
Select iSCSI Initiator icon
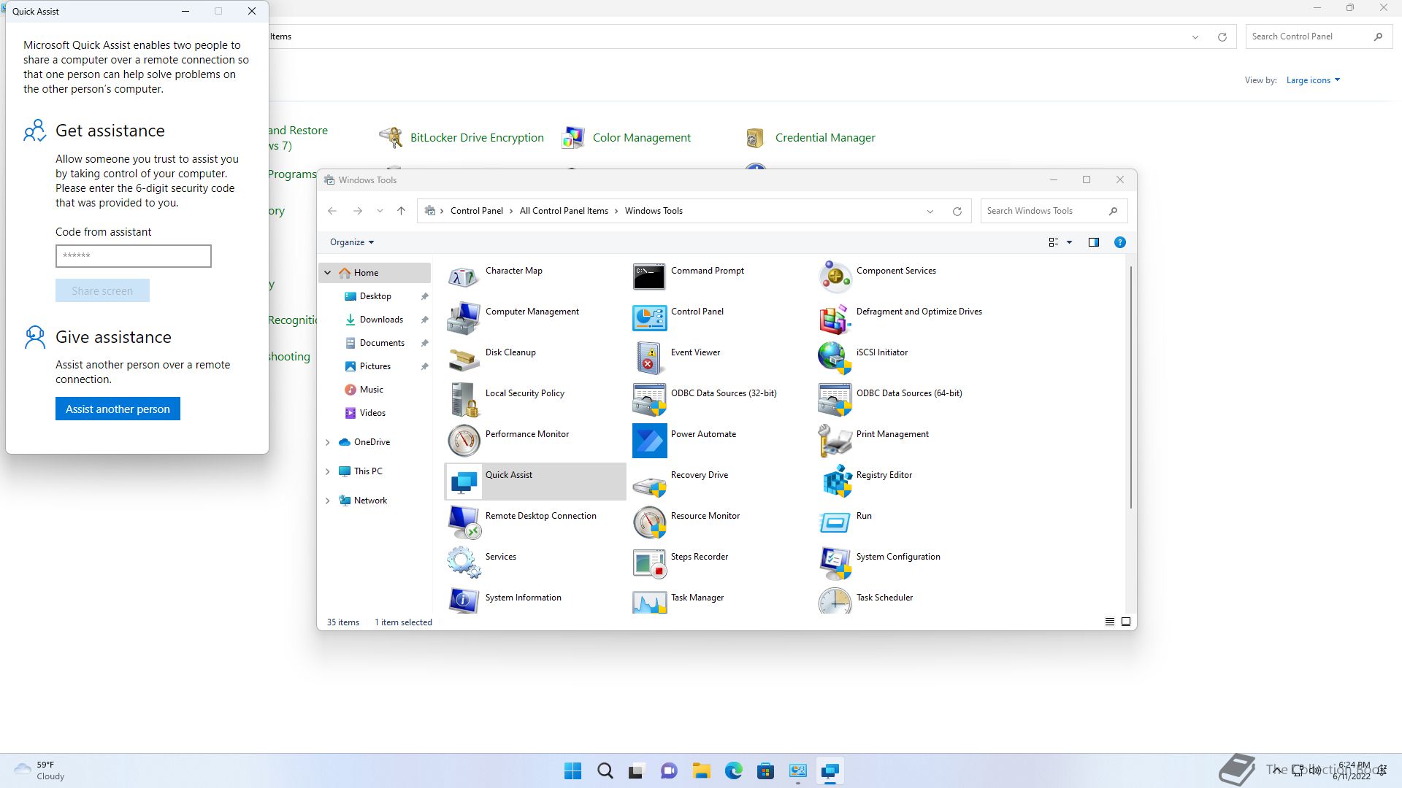pyautogui.click(x=835, y=359)
